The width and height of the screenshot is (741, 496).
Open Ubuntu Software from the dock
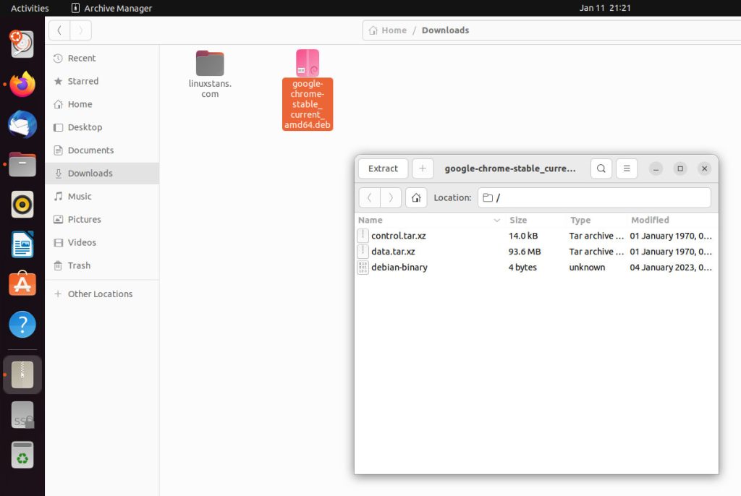(22, 284)
